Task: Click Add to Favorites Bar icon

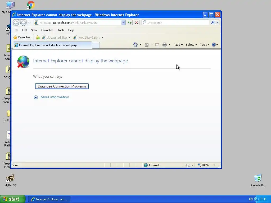Action: coord(38,38)
